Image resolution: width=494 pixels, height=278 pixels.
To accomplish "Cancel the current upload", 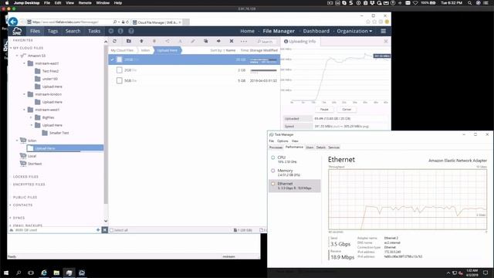I will click(x=347, y=110).
